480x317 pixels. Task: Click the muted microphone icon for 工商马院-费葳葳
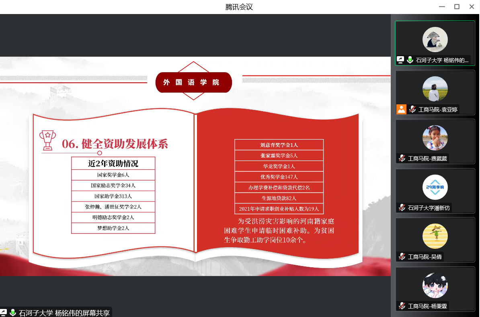(x=402, y=158)
